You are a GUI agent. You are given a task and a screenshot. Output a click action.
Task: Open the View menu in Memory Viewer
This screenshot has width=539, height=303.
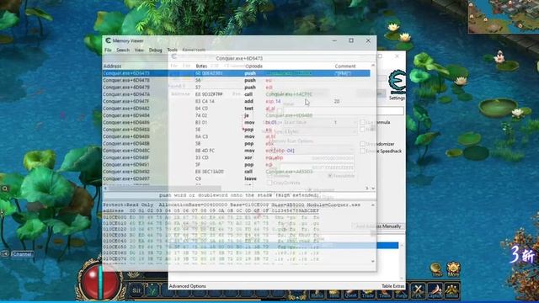click(139, 50)
